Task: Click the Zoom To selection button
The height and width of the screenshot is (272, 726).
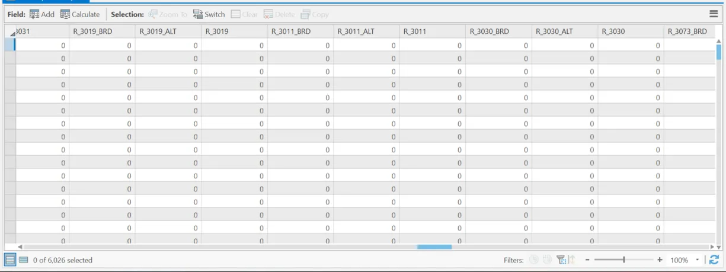Action: (x=168, y=14)
